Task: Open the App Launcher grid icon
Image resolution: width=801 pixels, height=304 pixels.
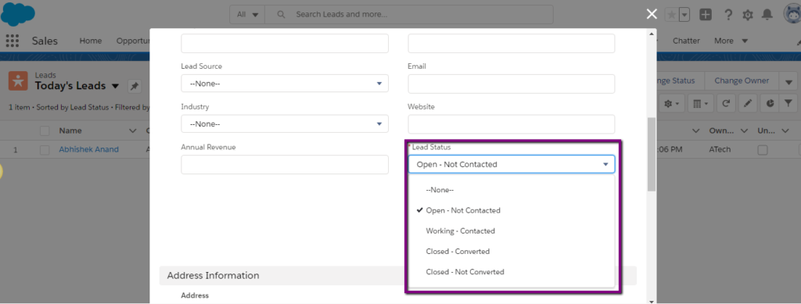Action: click(13, 41)
